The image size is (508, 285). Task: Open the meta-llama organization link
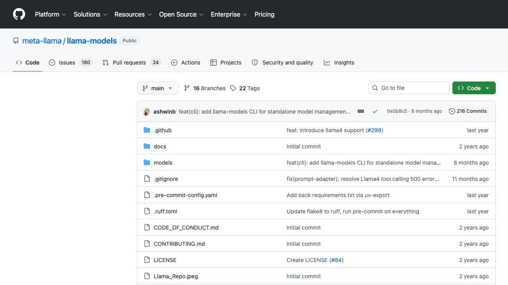click(42, 41)
